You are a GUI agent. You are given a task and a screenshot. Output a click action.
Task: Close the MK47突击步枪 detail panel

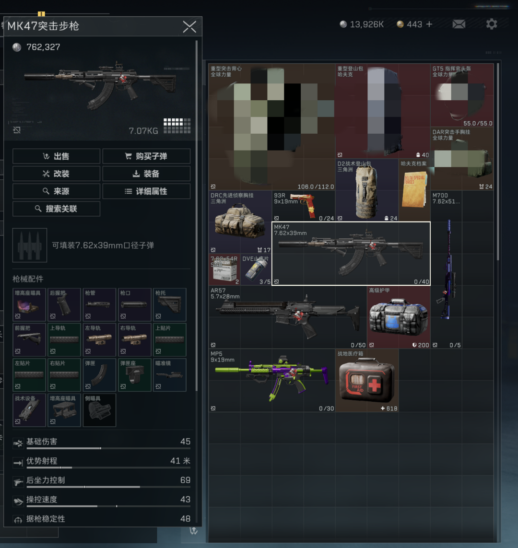189,26
